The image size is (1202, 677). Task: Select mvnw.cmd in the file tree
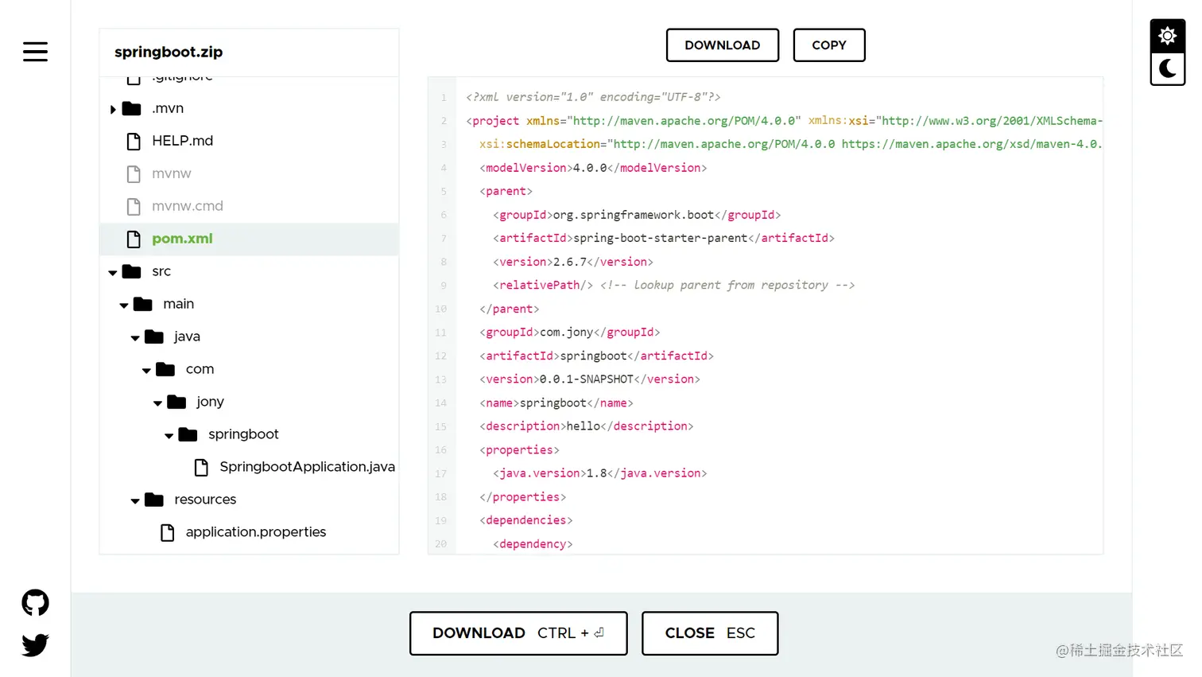188,206
